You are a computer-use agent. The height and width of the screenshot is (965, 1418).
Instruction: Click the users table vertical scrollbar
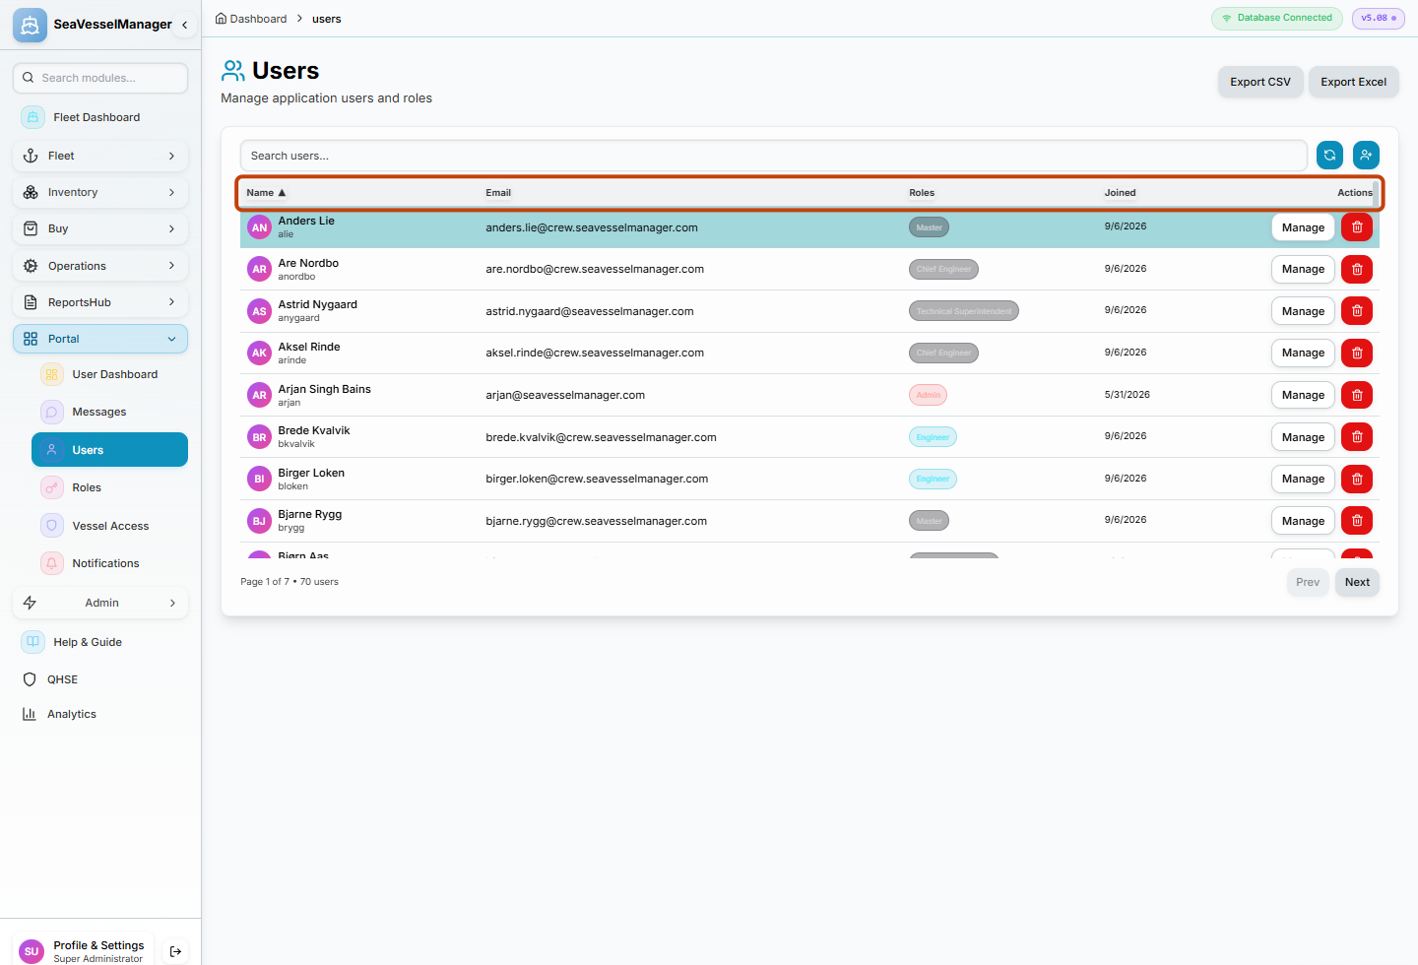point(1376,194)
